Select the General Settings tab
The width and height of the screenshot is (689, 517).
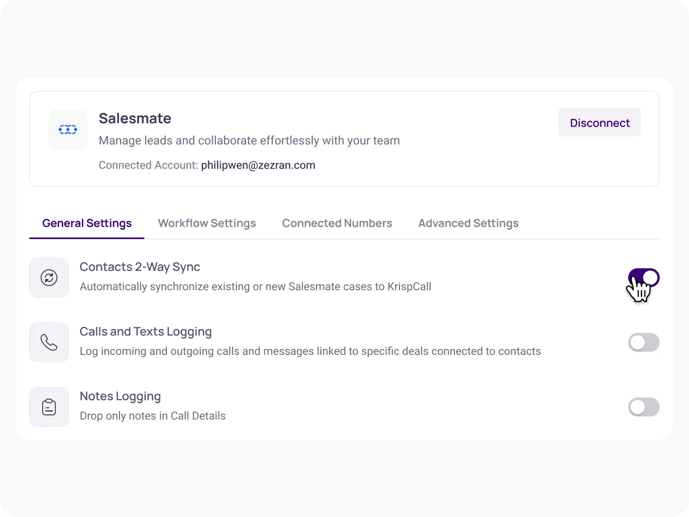pyautogui.click(x=87, y=223)
